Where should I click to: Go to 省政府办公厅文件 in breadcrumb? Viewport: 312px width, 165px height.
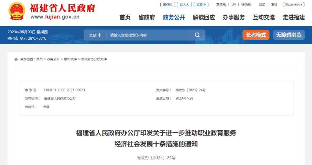94,59
